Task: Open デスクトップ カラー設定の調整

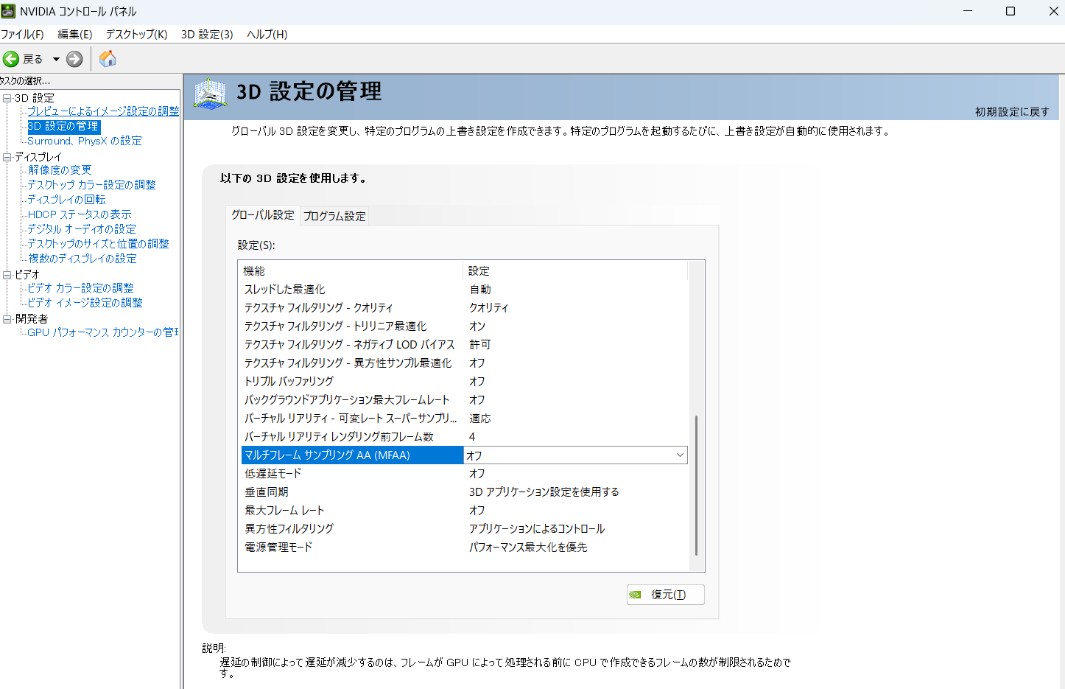Action: [x=91, y=185]
